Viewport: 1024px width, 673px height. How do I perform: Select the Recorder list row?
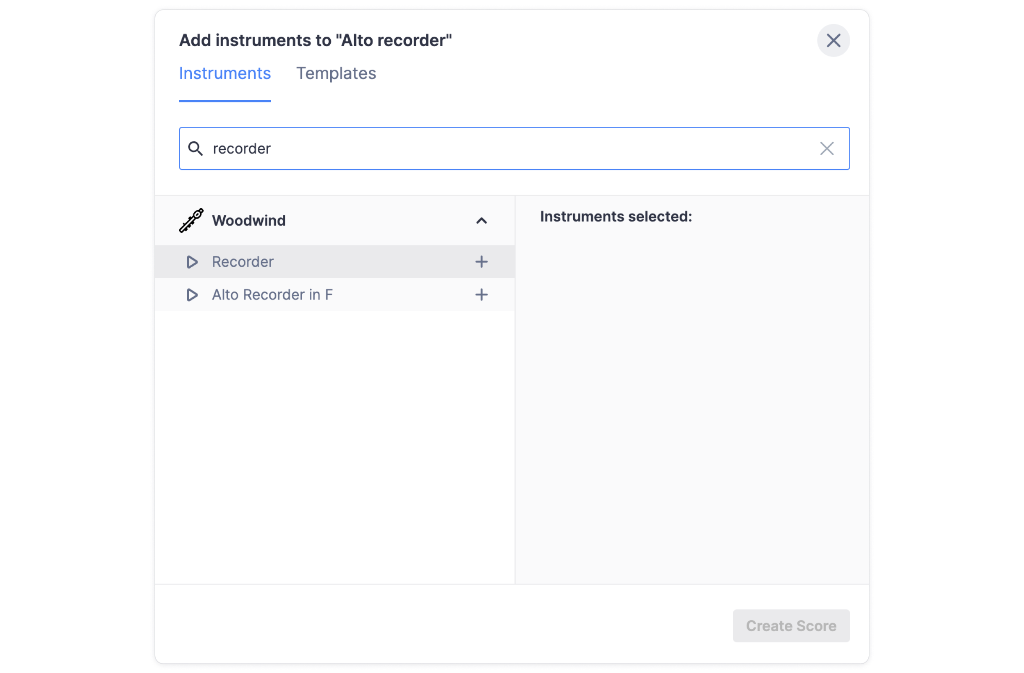point(335,261)
